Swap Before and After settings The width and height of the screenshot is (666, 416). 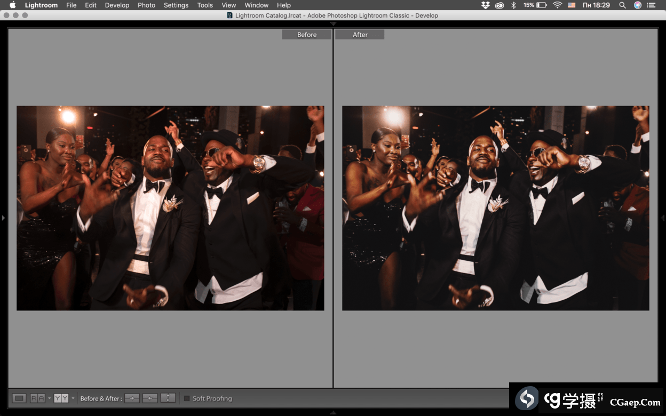tap(168, 398)
